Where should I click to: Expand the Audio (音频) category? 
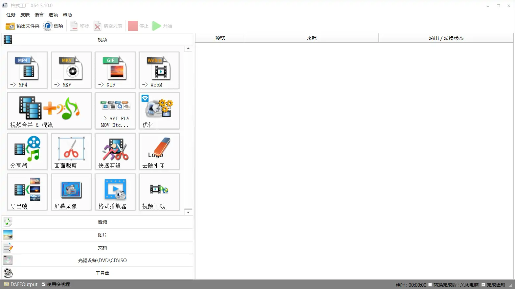coord(102,222)
